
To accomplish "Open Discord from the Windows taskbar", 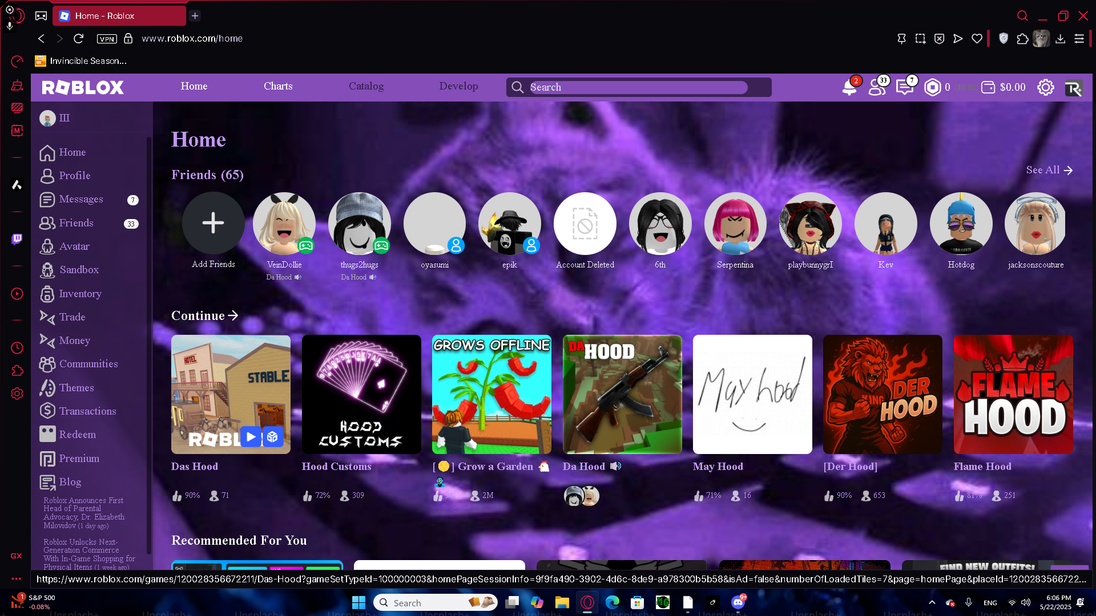I will click(x=738, y=602).
